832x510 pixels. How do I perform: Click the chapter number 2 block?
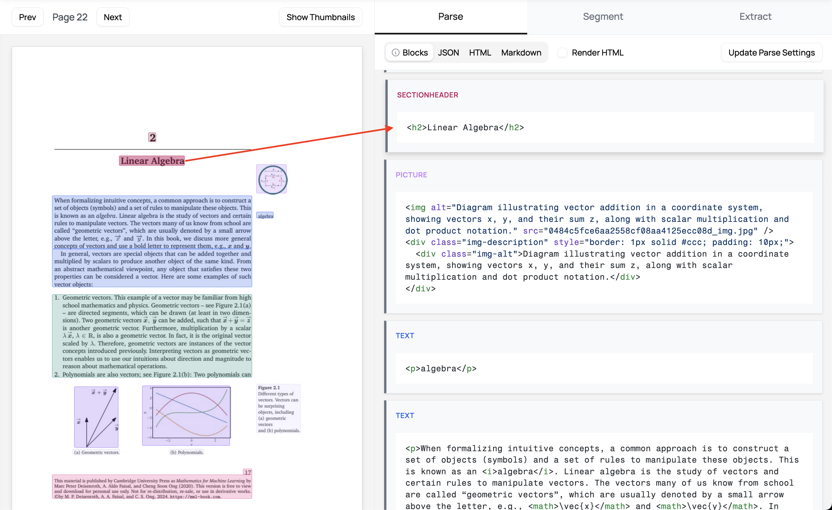[x=152, y=137]
